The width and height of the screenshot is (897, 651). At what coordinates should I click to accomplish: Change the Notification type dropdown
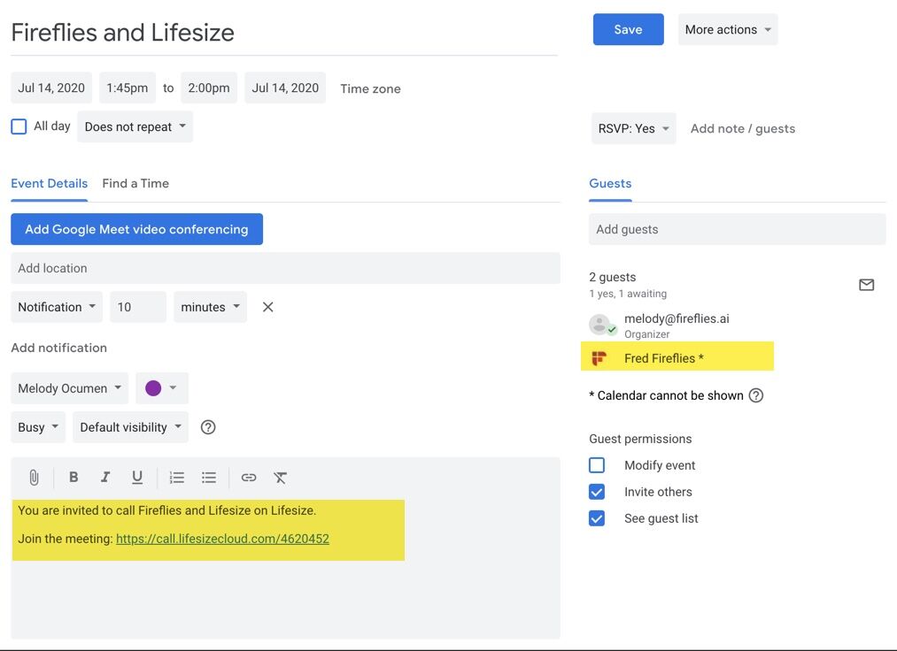[x=57, y=307]
